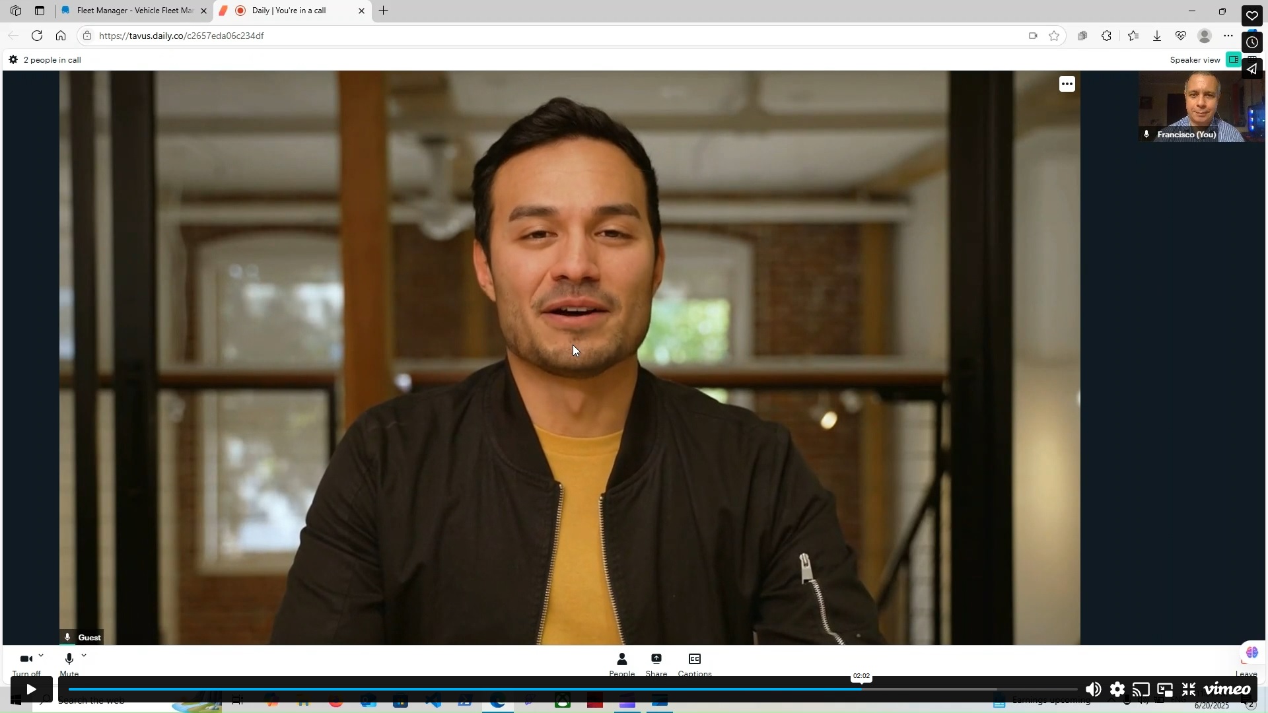Image resolution: width=1268 pixels, height=713 pixels.
Task: Exit fullscreen in Vimeo player
Action: 1189,690
